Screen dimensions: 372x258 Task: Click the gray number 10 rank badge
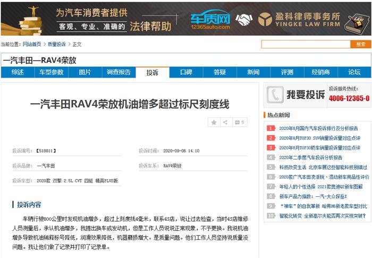(270, 216)
